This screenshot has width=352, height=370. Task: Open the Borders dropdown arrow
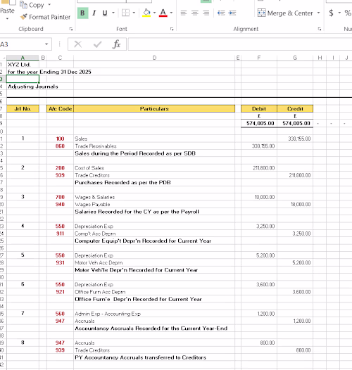point(134,13)
